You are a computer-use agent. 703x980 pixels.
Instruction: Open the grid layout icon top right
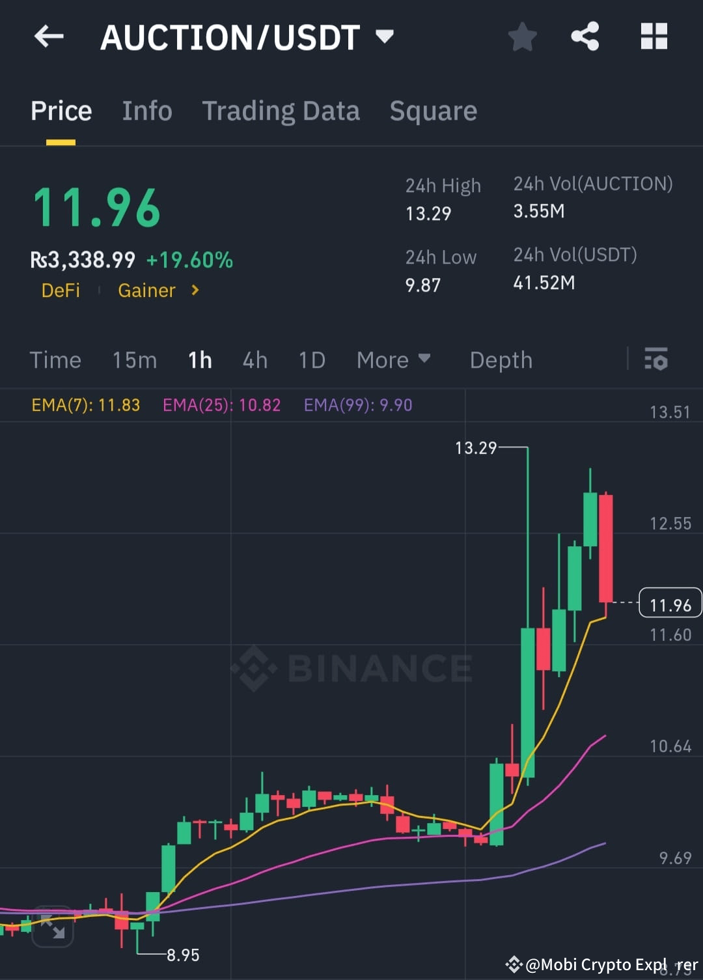click(x=654, y=36)
